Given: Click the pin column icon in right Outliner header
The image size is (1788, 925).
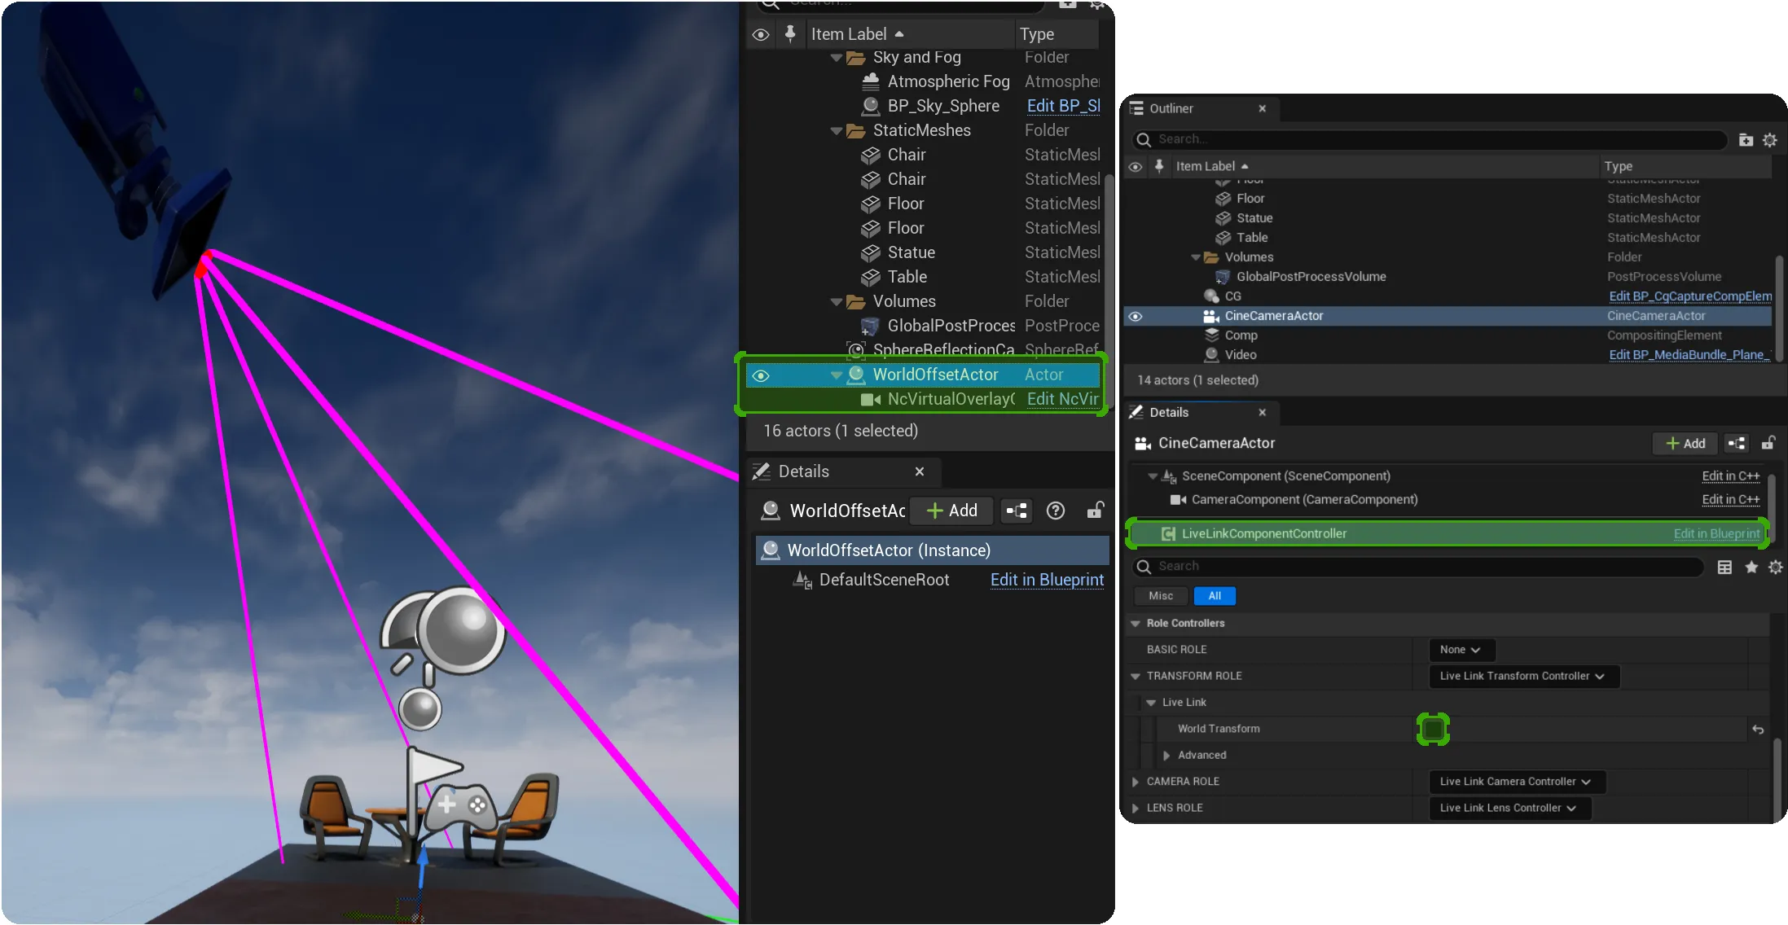Looking at the screenshot, I should point(1159,166).
